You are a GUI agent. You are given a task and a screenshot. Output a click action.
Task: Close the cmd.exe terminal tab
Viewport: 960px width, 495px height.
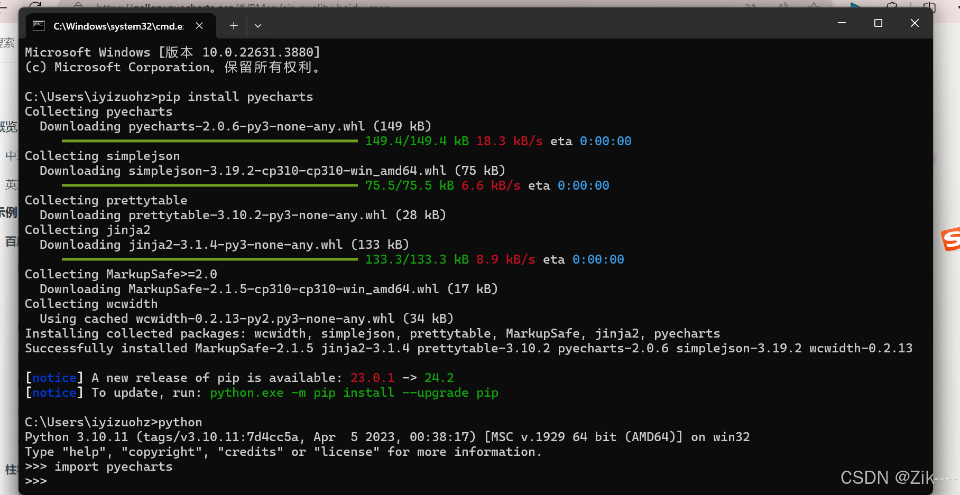(199, 26)
